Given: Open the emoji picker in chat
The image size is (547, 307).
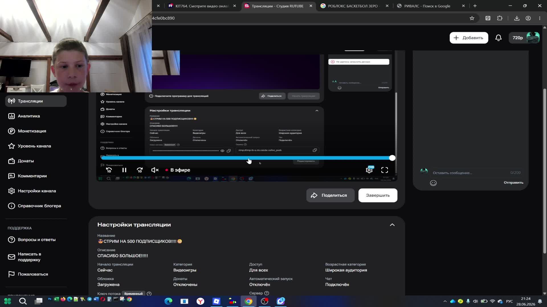Looking at the screenshot, I should tap(433, 183).
